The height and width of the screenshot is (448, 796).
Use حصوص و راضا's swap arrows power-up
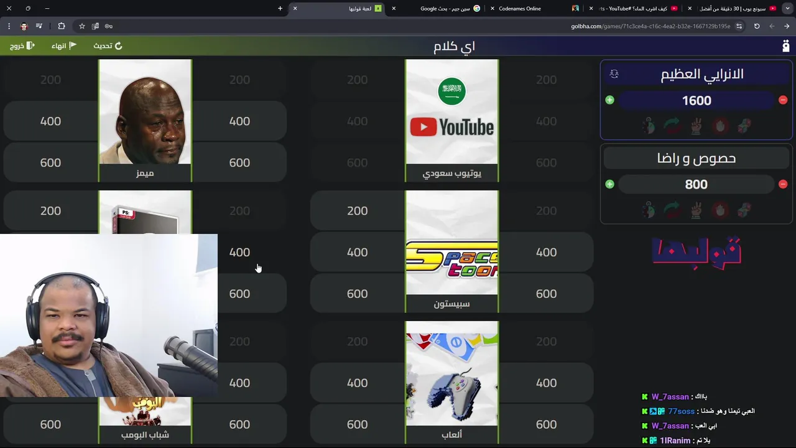[672, 210]
